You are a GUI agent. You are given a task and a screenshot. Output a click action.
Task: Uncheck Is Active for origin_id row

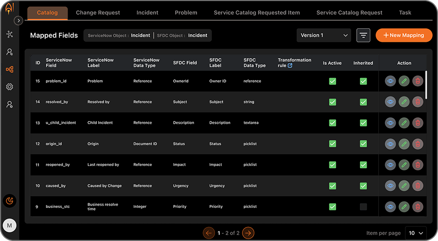[332, 144]
